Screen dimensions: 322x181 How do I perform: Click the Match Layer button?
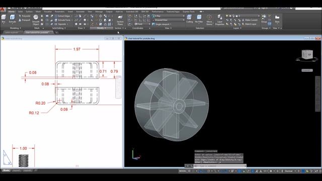tap(249, 24)
